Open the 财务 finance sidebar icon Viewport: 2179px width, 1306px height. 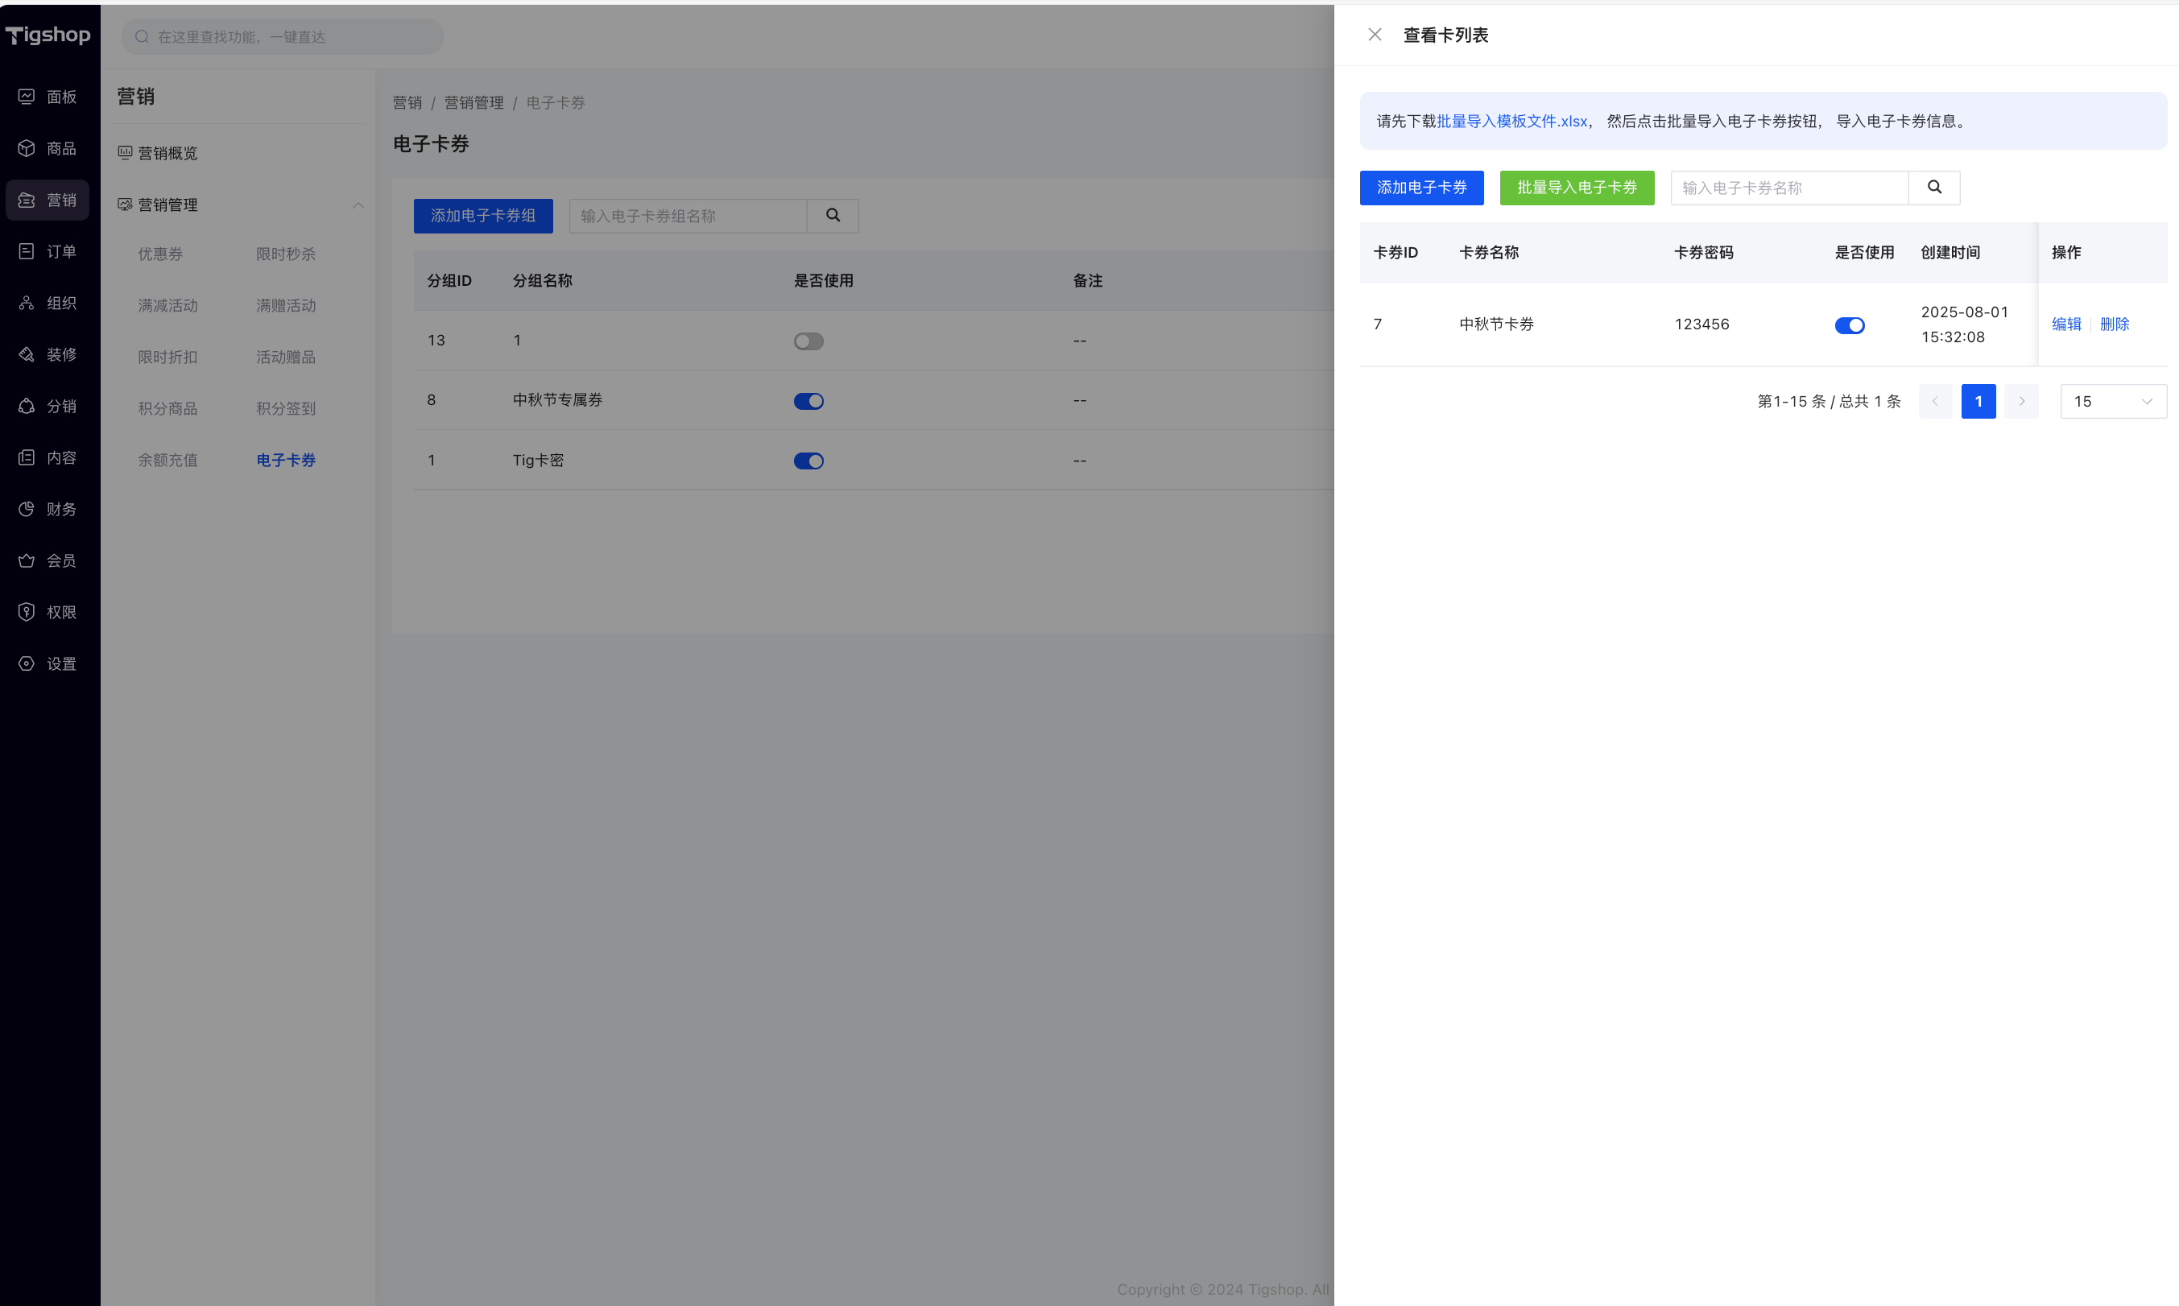pos(27,509)
